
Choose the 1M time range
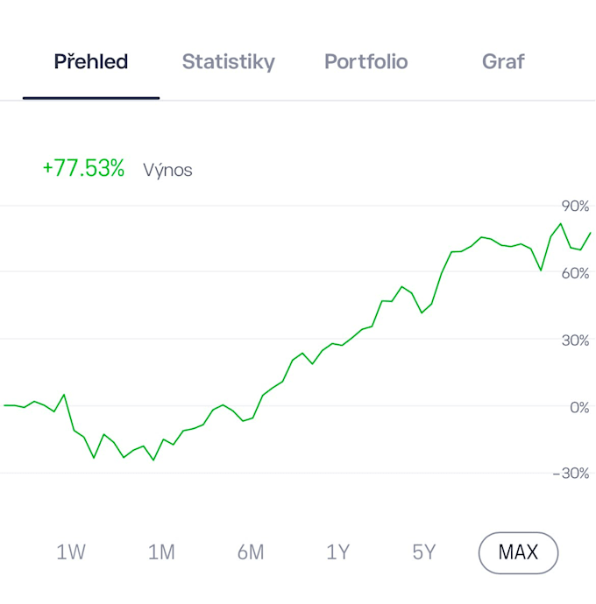click(161, 552)
